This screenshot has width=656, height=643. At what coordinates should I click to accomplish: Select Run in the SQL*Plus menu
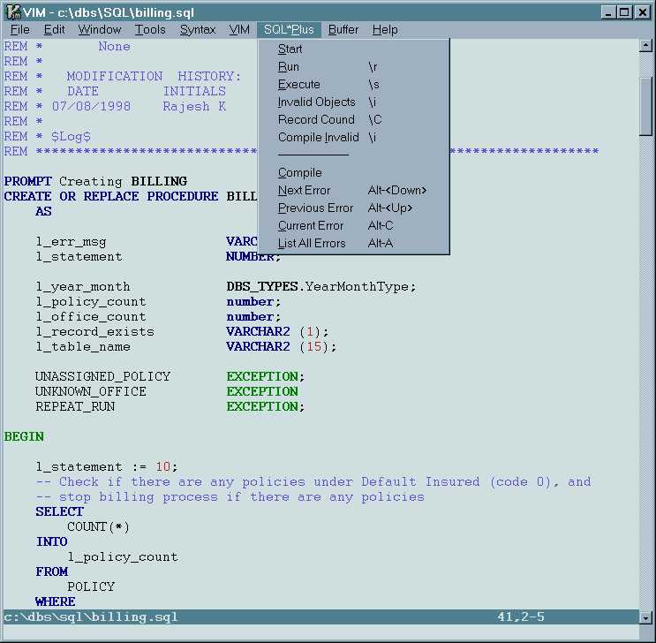289,66
